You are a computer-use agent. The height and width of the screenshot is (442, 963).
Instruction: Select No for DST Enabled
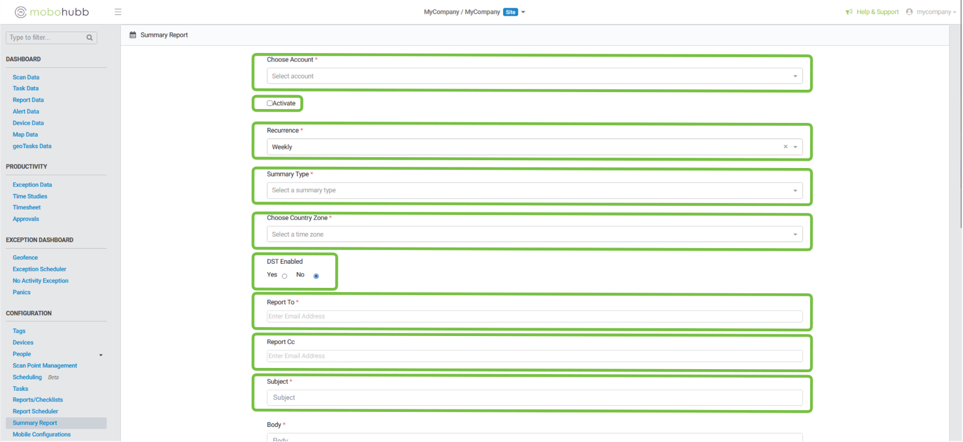tap(316, 276)
